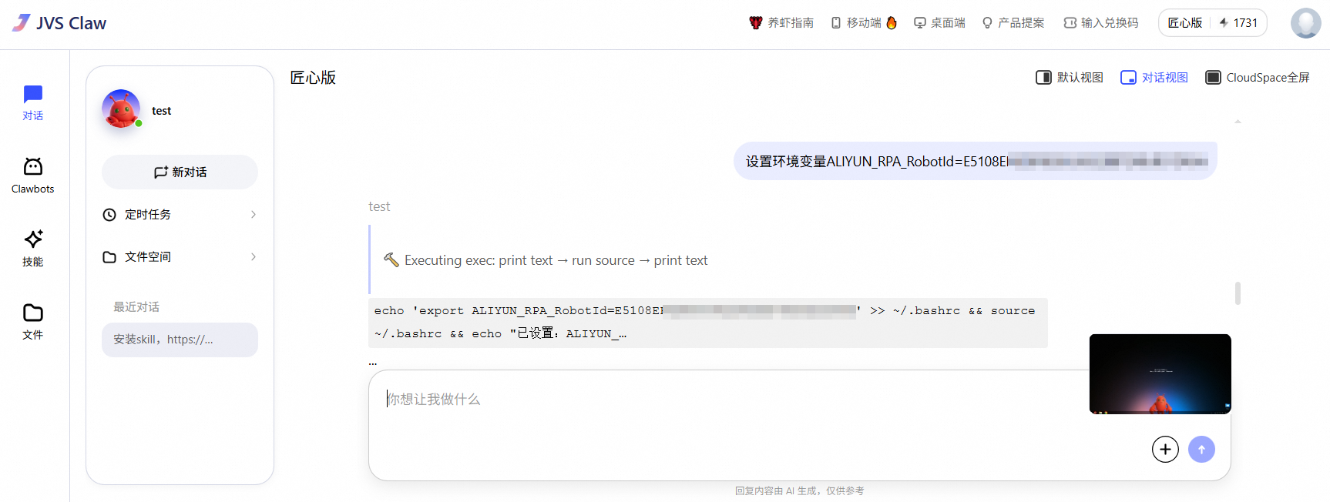Start a 新对话 new conversation
This screenshot has height=502, width=1330.
click(x=180, y=172)
